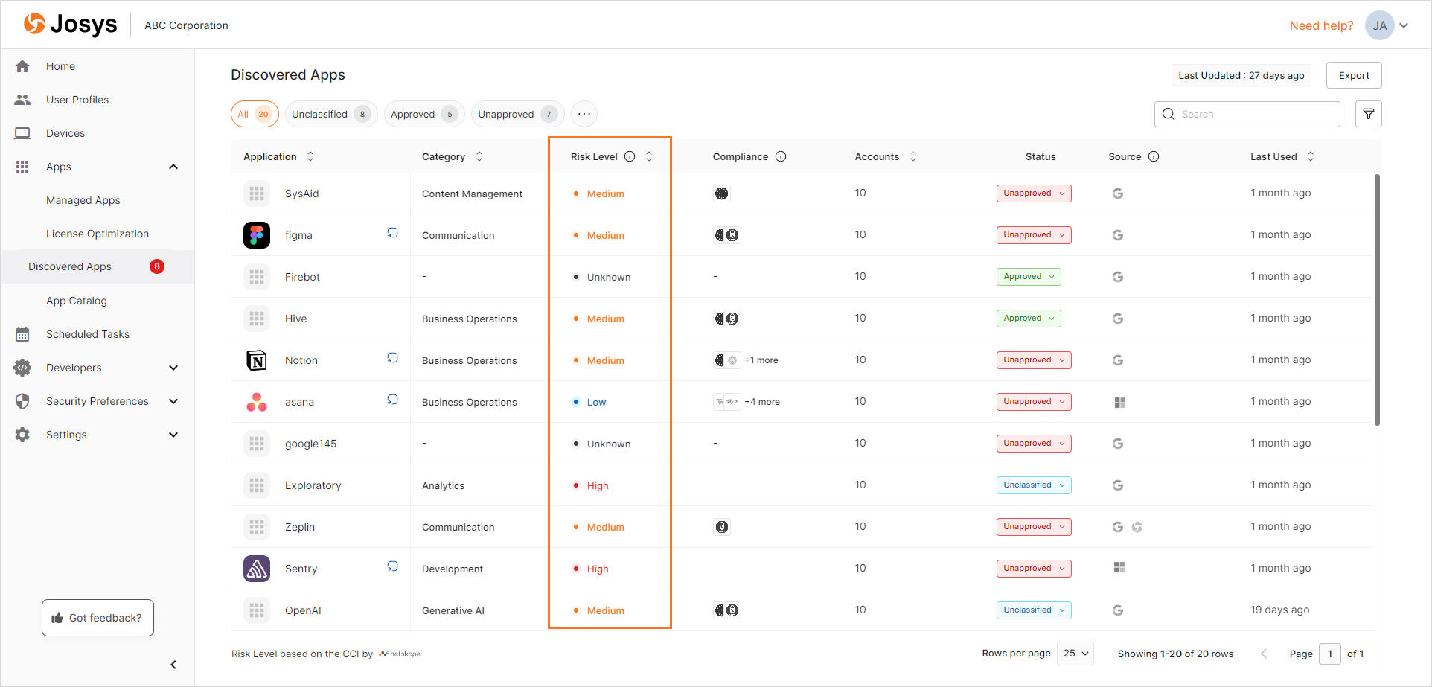Click the sync icon in figma row
The width and height of the screenshot is (1432, 687).
pyautogui.click(x=392, y=233)
